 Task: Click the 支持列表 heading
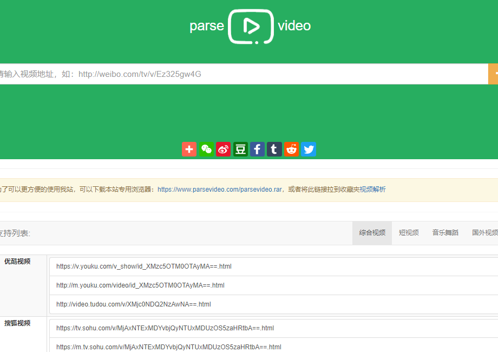[x=15, y=233]
